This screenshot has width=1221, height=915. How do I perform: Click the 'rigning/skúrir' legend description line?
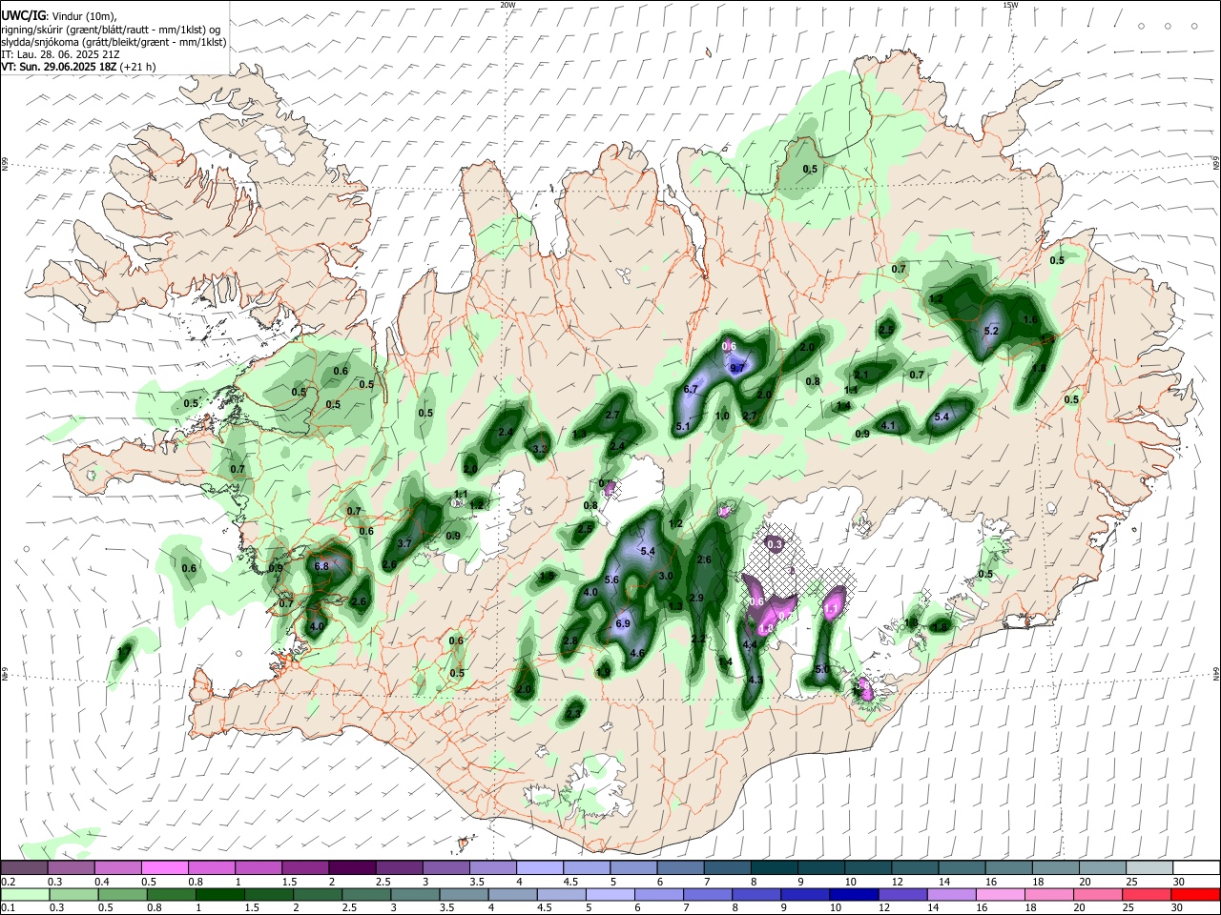[111, 29]
